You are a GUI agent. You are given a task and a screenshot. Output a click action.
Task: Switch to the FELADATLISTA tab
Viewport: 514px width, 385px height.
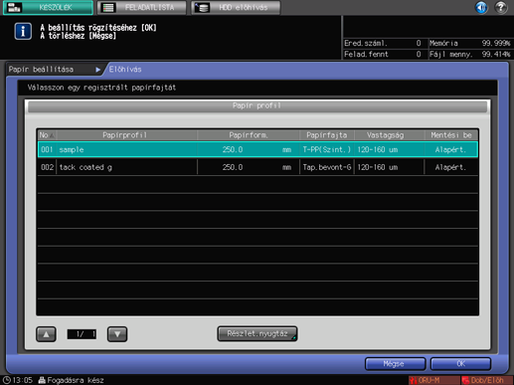[x=142, y=7]
